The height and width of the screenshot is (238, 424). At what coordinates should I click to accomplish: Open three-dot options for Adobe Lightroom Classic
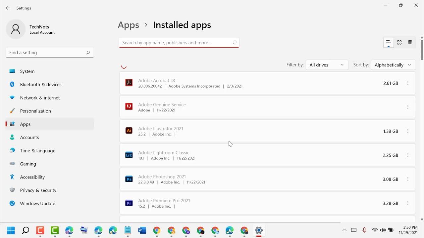(x=408, y=155)
